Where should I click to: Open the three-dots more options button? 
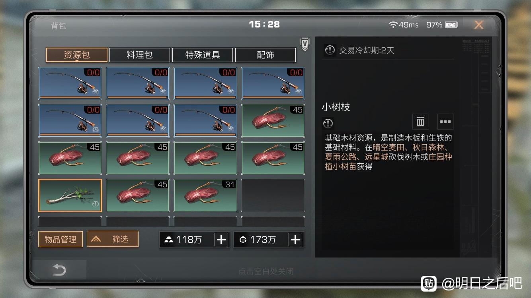[445, 122]
